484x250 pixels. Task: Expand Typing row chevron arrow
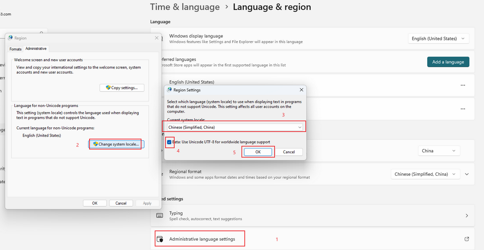pos(467,215)
